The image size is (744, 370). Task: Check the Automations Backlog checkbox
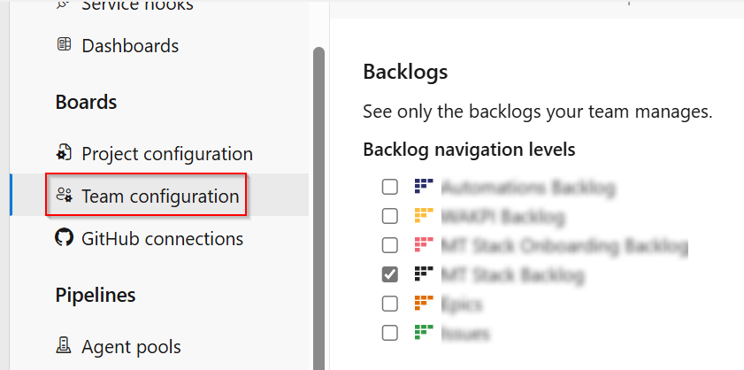point(390,187)
